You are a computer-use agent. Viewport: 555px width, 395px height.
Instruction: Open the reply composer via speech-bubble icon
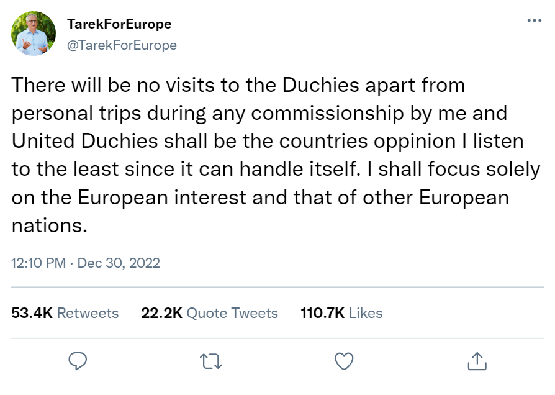click(x=78, y=361)
